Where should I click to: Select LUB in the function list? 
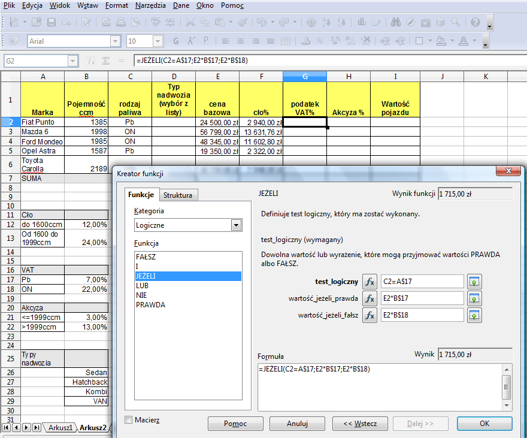pos(188,286)
